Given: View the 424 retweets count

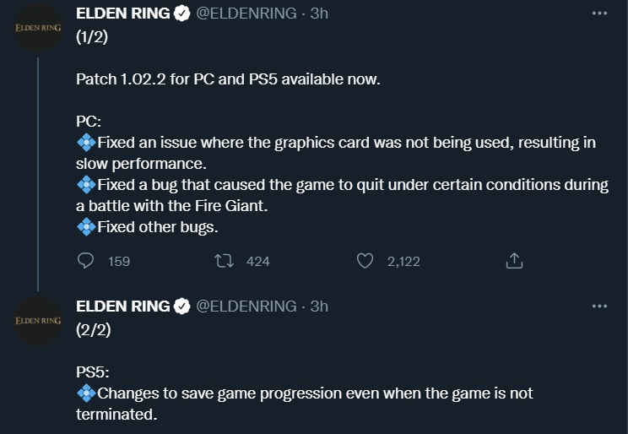Looking at the screenshot, I should coord(258,261).
